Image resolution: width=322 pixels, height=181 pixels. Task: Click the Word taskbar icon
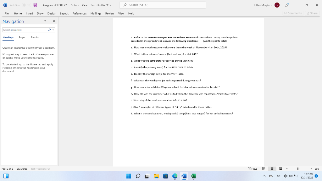coord(184,176)
